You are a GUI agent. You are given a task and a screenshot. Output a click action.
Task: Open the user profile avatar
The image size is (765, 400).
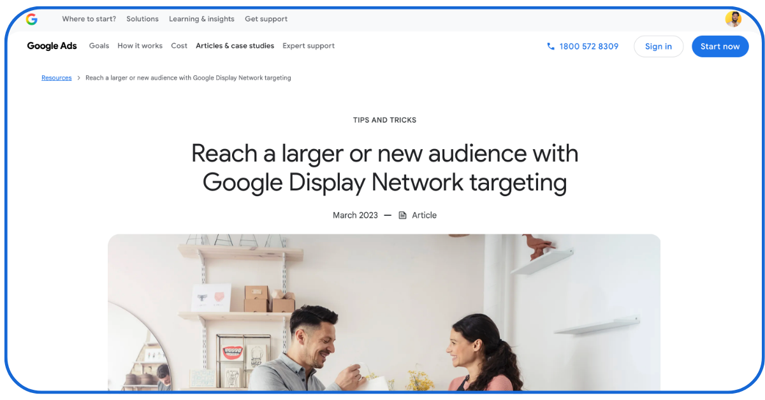pos(733,19)
